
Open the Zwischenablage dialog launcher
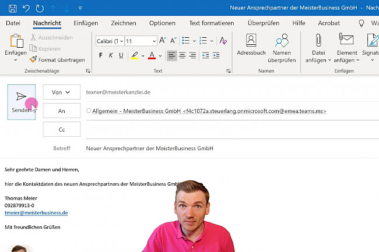pos(88,71)
